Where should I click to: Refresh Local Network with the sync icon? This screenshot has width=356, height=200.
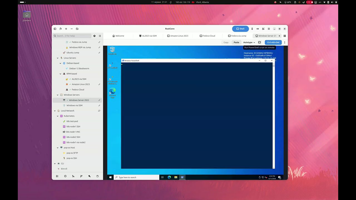pos(99,111)
